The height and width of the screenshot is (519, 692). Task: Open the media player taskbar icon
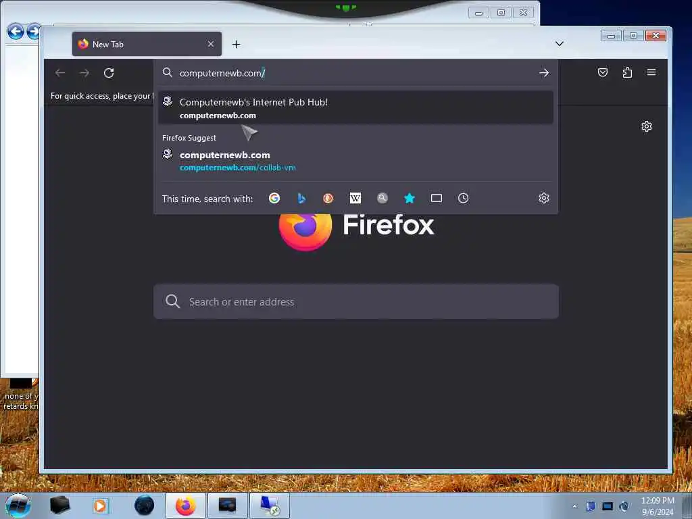coord(100,505)
